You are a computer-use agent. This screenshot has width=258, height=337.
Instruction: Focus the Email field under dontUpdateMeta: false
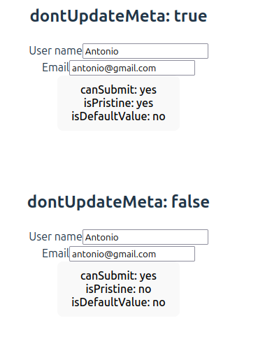132,254
